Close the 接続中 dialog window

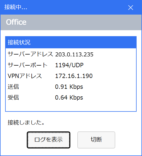[x=131, y=8]
